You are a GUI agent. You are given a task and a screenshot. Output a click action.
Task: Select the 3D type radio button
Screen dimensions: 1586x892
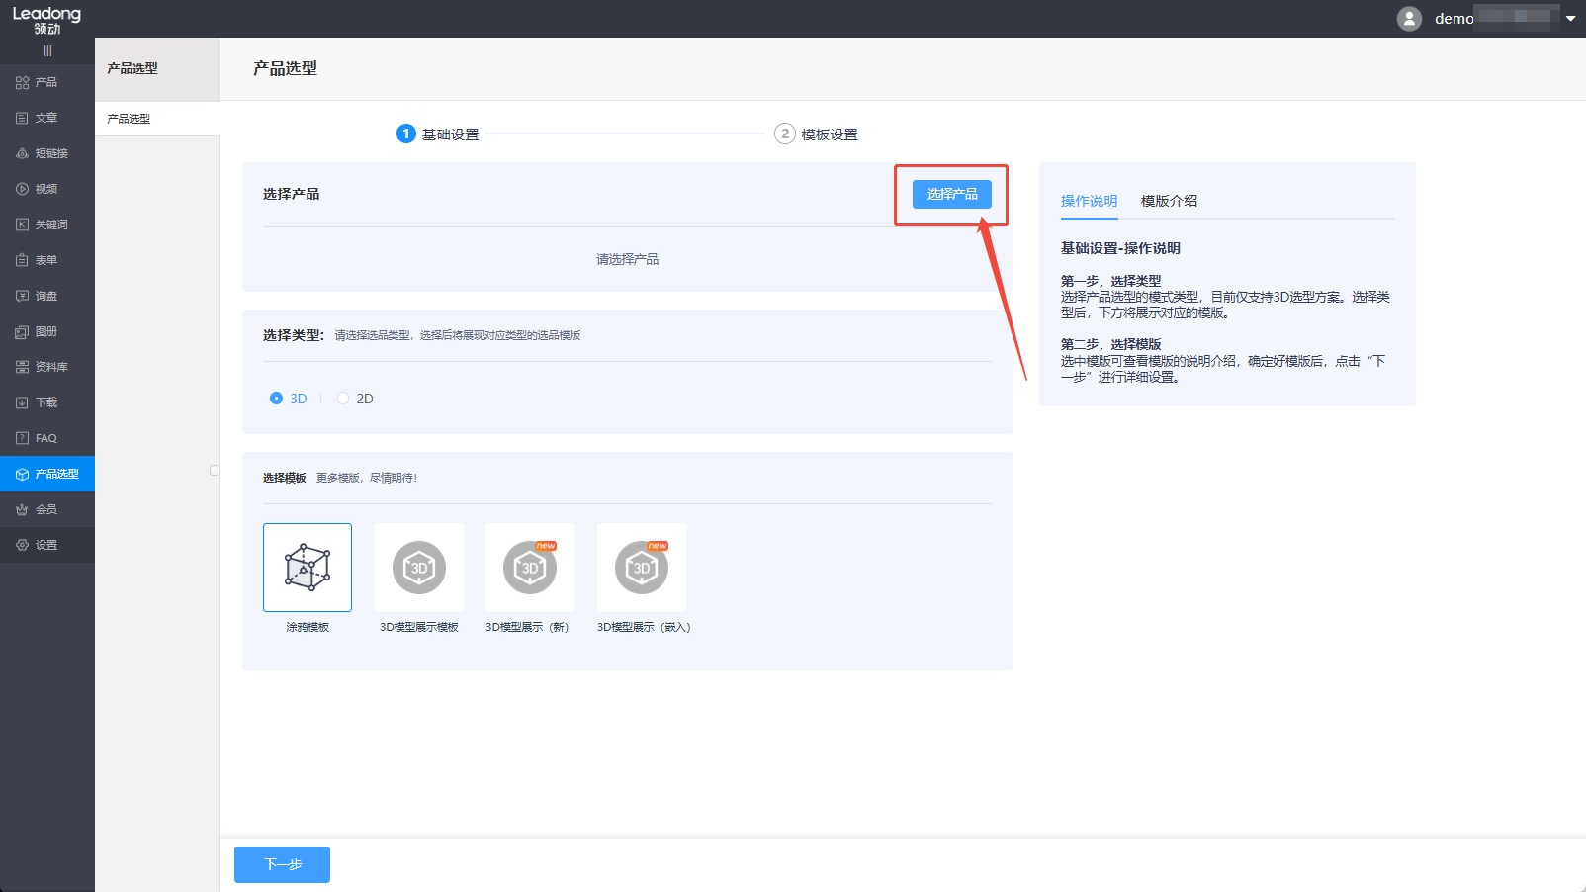click(276, 399)
